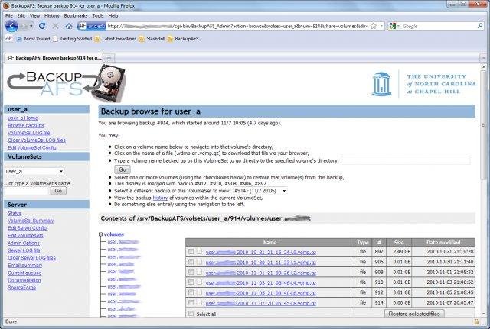Screen dimensions: 490x329
Task: Open the history link in instructions
Action: pos(160,198)
